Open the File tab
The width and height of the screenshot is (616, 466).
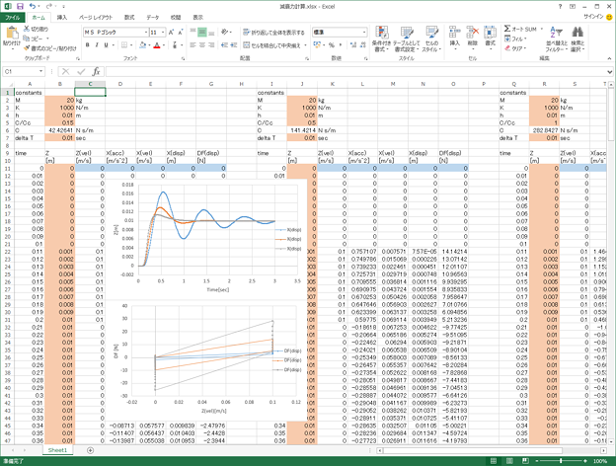tap(13, 18)
